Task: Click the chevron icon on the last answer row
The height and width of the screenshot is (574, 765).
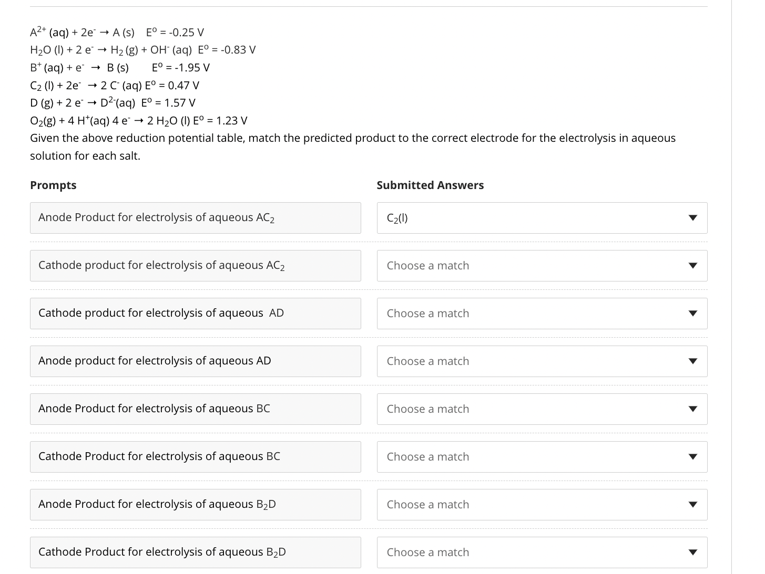Action: (693, 552)
